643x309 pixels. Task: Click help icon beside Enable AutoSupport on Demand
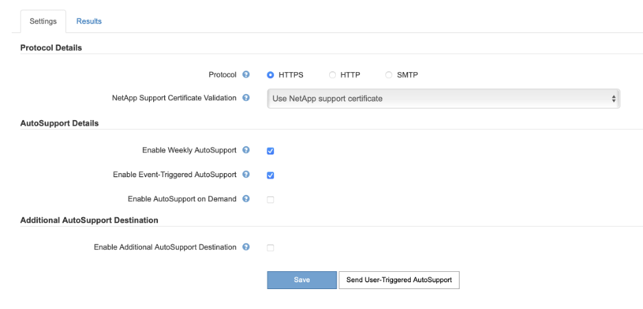coord(246,199)
